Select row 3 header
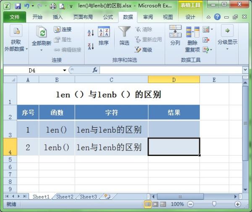Screen dimensions: 252x212 pos(10,129)
